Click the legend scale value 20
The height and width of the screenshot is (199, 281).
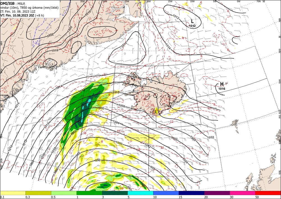(206, 197)
